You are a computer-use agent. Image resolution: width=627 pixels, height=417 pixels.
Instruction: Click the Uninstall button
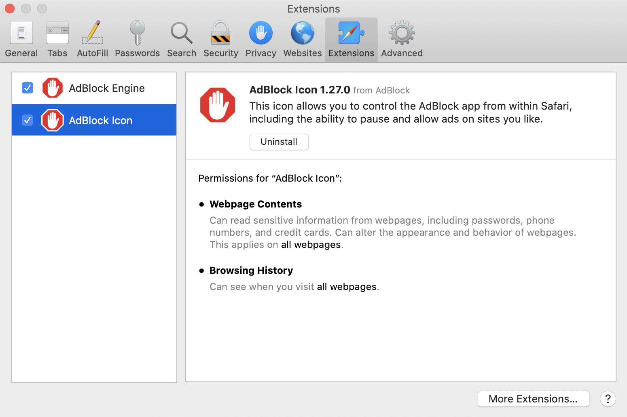279,142
